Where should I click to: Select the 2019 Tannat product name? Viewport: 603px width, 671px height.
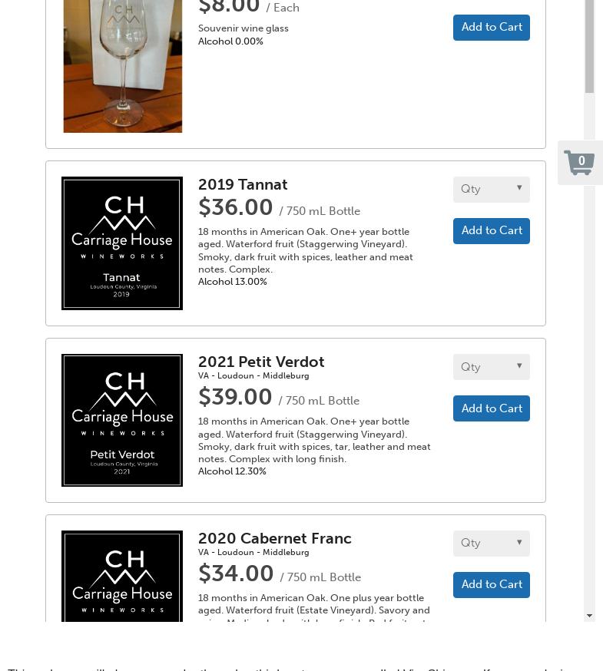click(x=243, y=184)
